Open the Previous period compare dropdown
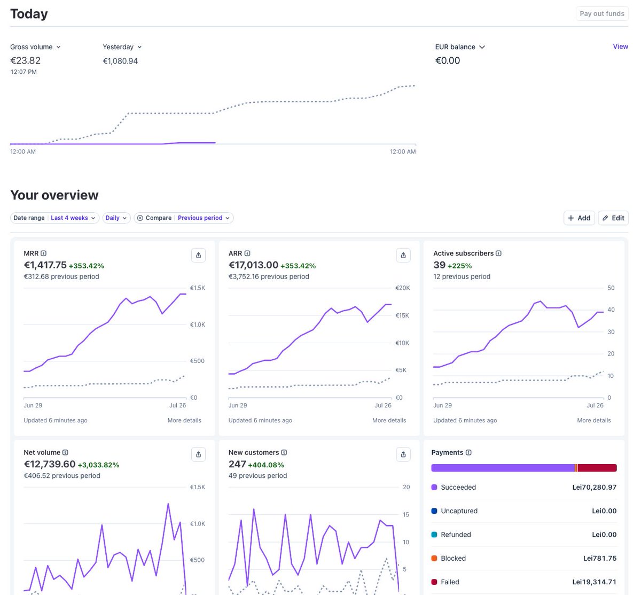 tap(204, 218)
